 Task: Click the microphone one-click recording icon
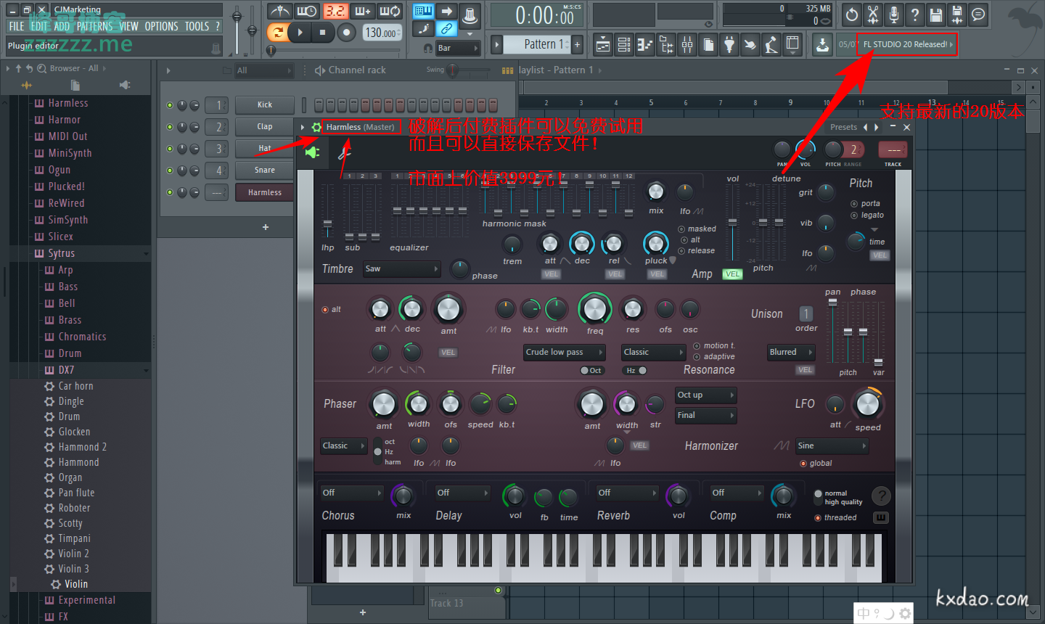(x=894, y=14)
